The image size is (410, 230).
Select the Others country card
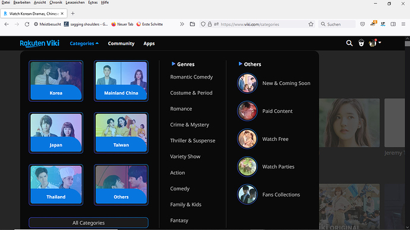click(x=121, y=185)
